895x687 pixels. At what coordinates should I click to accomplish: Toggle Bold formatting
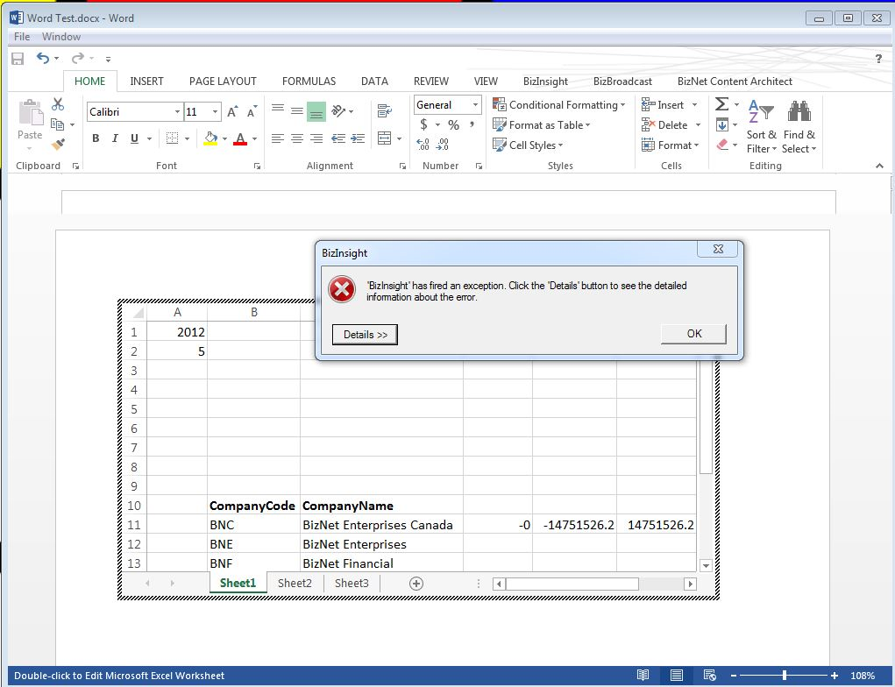coord(96,138)
